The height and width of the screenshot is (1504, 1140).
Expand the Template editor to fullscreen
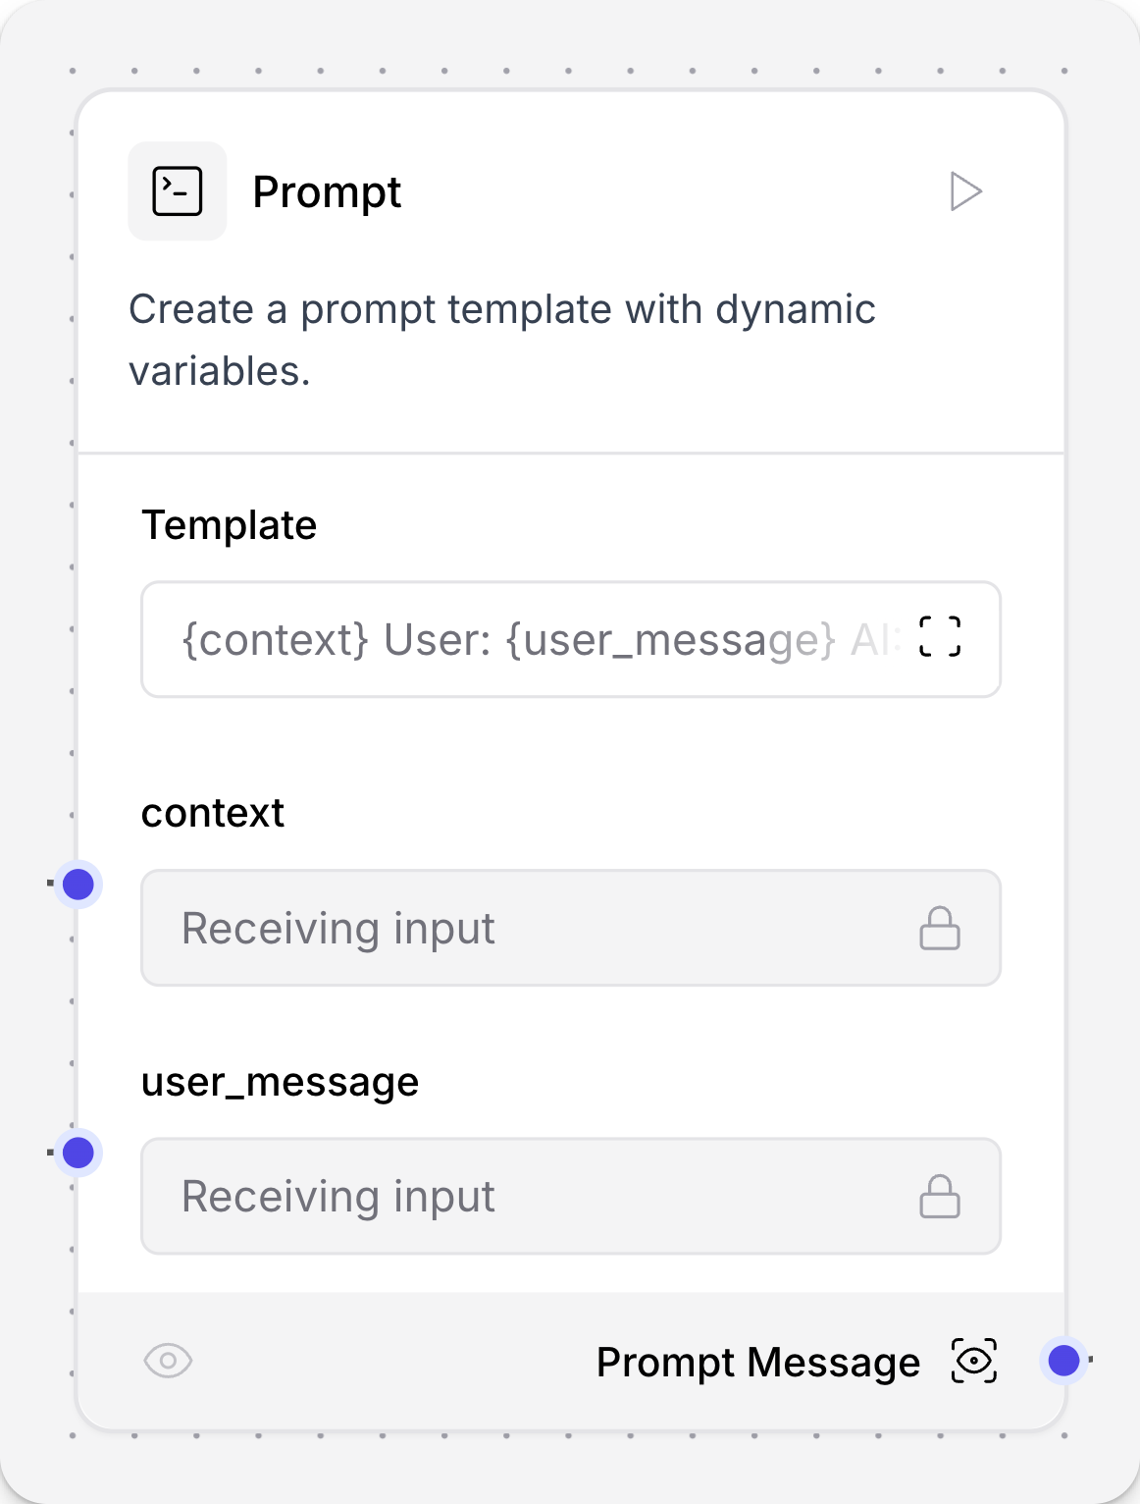tap(941, 638)
